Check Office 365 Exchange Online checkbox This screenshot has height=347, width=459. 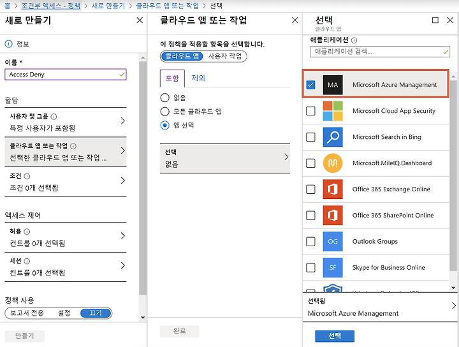click(x=310, y=189)
